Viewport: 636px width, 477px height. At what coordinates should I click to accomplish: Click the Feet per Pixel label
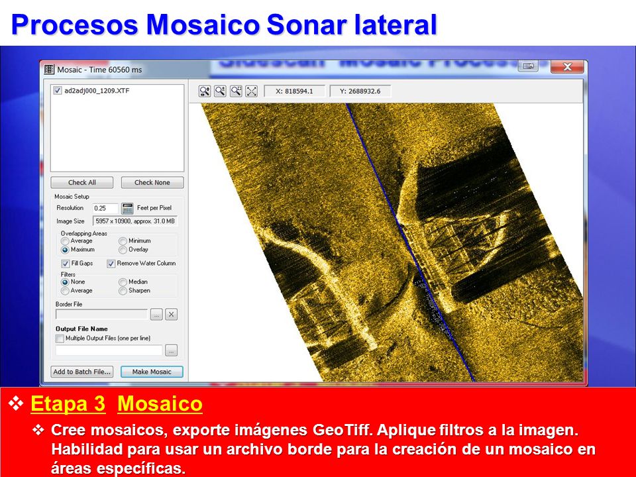(x=154, y=207)
